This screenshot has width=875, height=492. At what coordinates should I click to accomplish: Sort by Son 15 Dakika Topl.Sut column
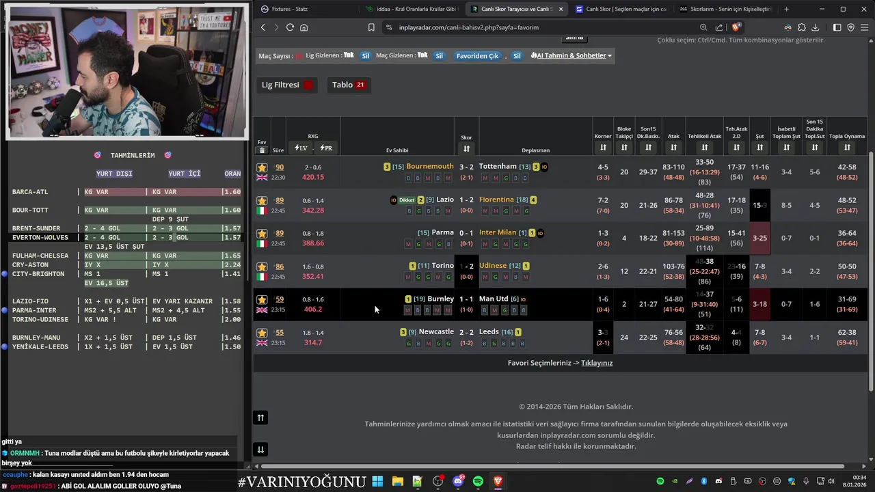[x=814, y=148]
